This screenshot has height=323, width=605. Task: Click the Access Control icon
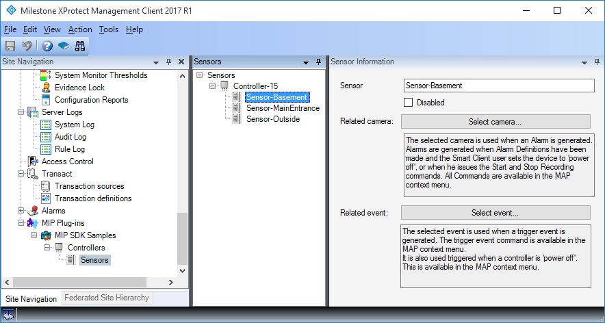(33, 161)
